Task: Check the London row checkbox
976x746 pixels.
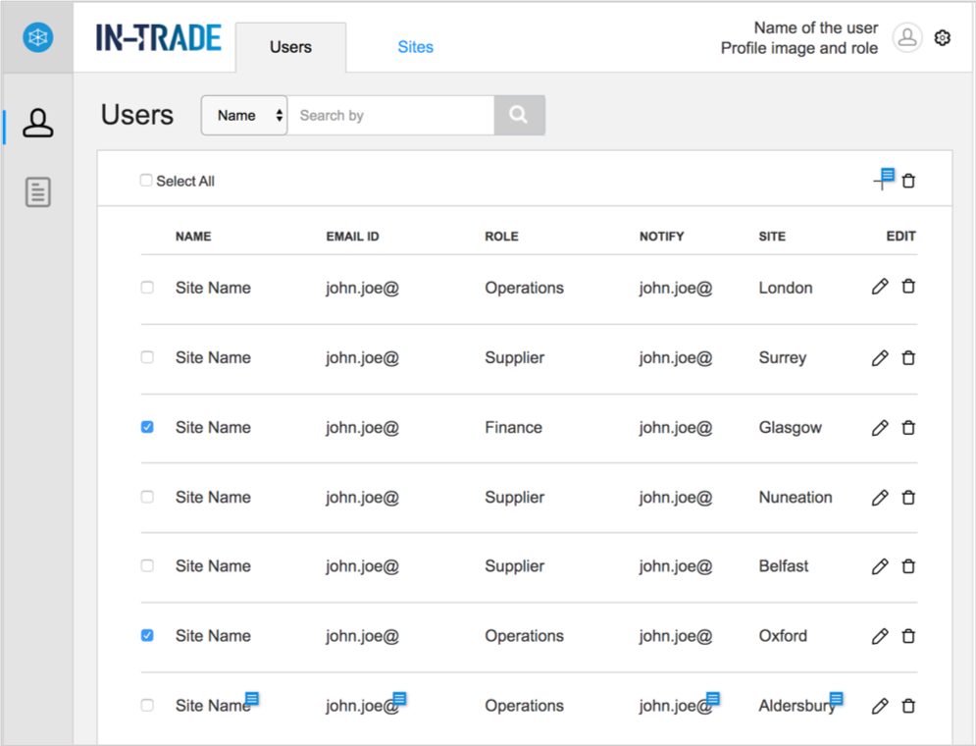Action: [147, 287]
